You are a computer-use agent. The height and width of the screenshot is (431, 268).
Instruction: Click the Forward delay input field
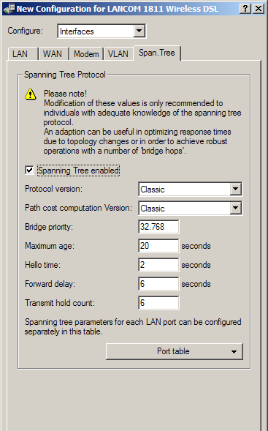point(158,284)
